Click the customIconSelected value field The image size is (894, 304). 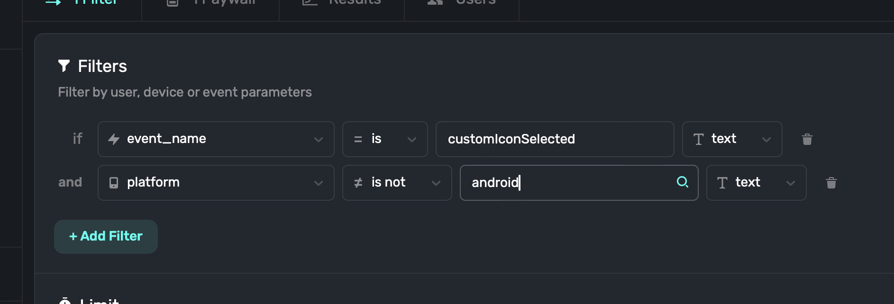pyautogui.click(x=555, y=139)
